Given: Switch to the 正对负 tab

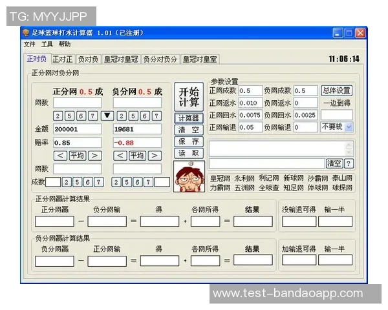Looking at the screenshot, I should (37, 59).
